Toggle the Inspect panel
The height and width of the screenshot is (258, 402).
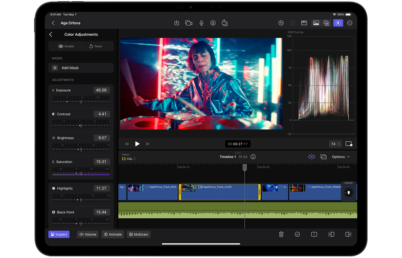[x=59, y=234]
